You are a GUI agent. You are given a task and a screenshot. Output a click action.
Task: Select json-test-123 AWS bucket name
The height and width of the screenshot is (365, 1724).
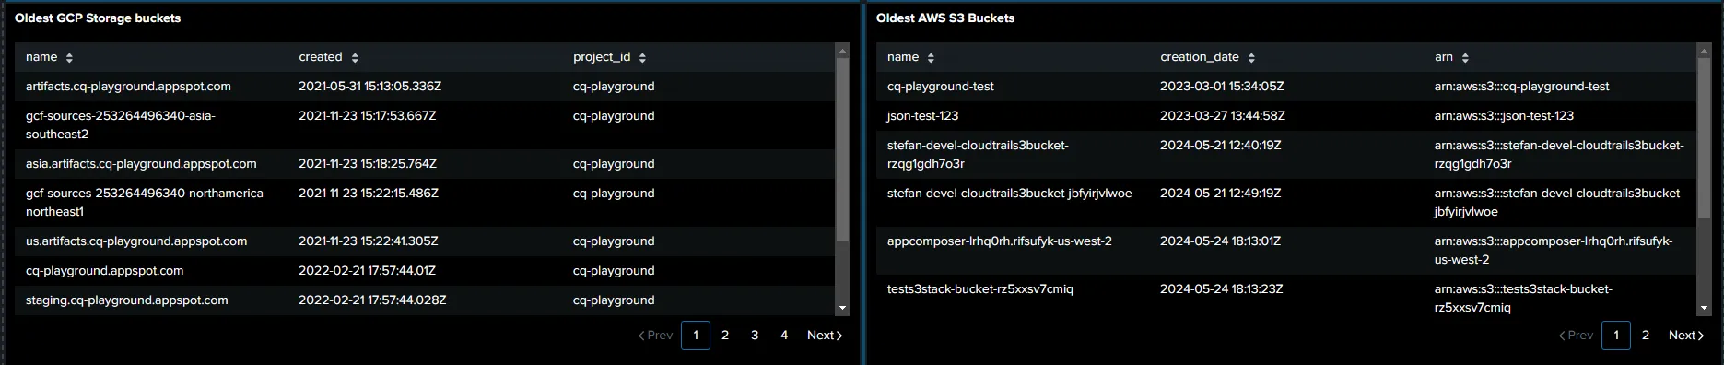(922, 116)
